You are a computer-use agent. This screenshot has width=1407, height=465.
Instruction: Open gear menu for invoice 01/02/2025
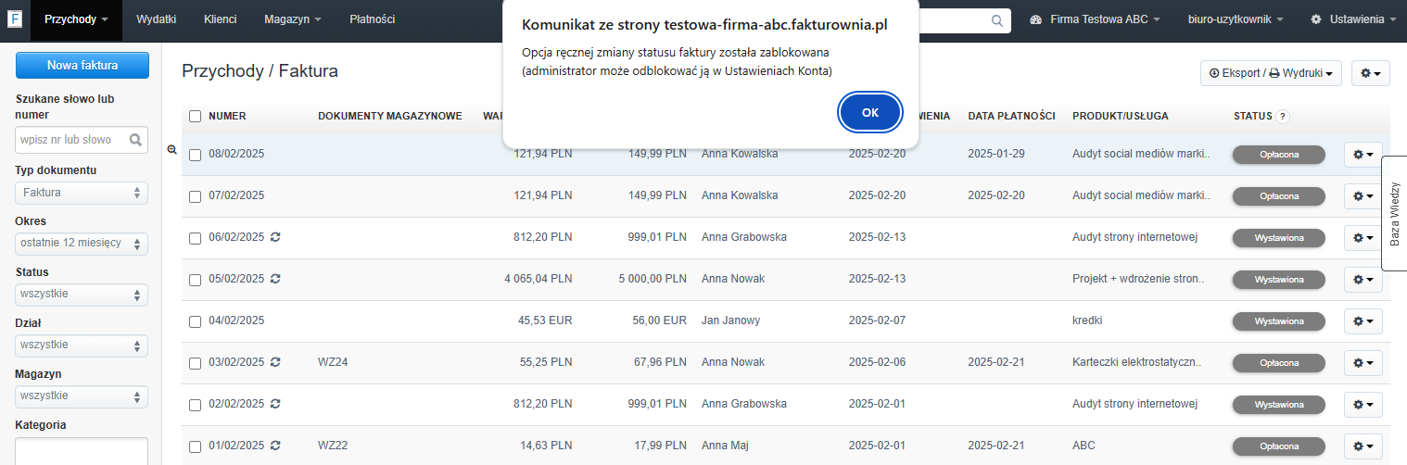click(x=1363, y=446)
